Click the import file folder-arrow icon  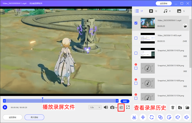point(180,108)
